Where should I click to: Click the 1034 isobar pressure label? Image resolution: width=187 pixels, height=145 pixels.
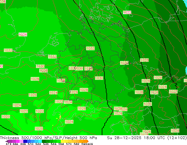(23, 34)
